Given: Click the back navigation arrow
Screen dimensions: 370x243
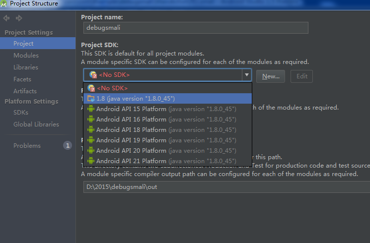Looking at the screenshot, I should click(x=6, y=18).
